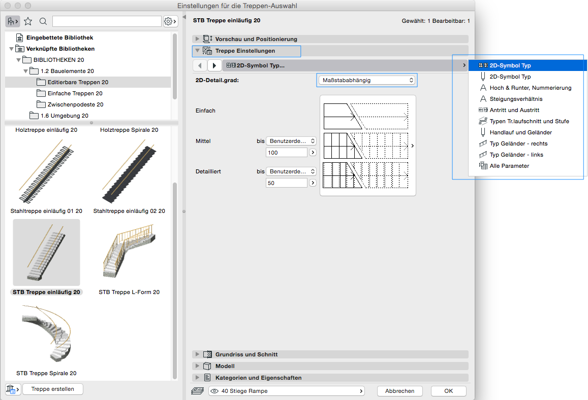Click the Treppe erstellen button
The width and height of the screenshot is (588, 400).
click(x=53, y=389)
